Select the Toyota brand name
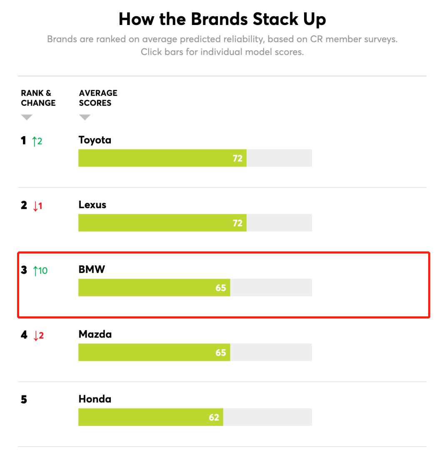The width and height of the screenshot is (444, 450). (x=95, y=140)
